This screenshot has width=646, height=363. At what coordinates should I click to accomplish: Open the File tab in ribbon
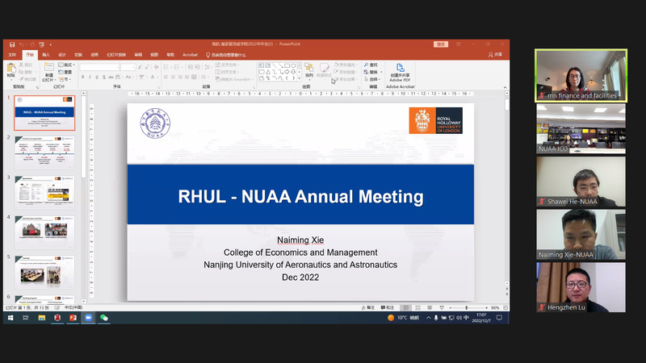pos(12,54)
